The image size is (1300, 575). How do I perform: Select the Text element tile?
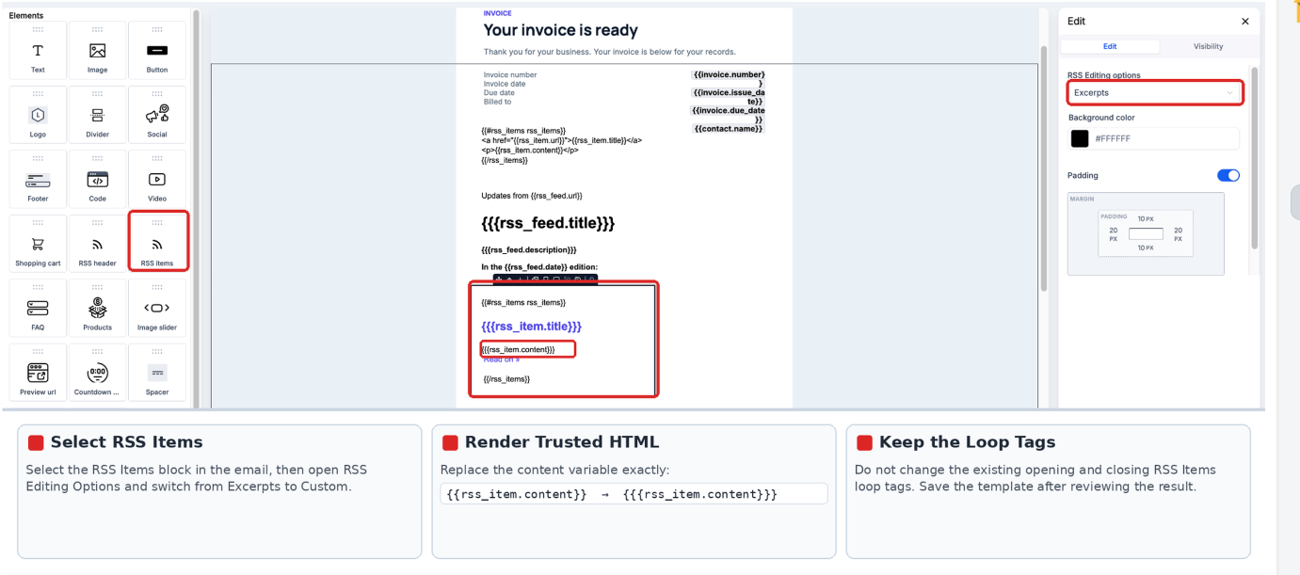[x=38, y=52]
